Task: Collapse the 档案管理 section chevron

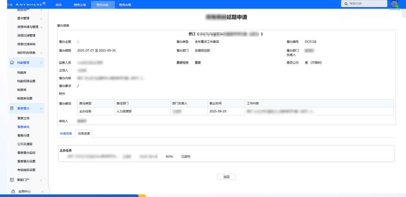Action: (41, 63)
